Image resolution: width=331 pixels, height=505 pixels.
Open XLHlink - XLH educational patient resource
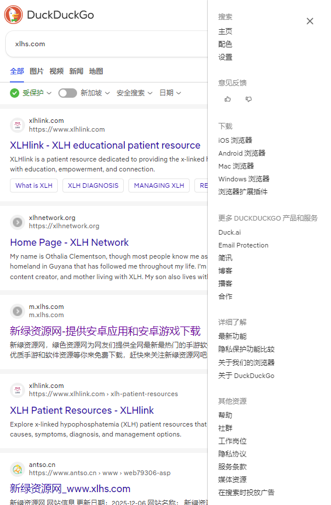(105, 145)
